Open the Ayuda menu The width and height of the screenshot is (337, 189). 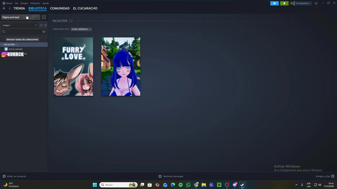(46, 3)
